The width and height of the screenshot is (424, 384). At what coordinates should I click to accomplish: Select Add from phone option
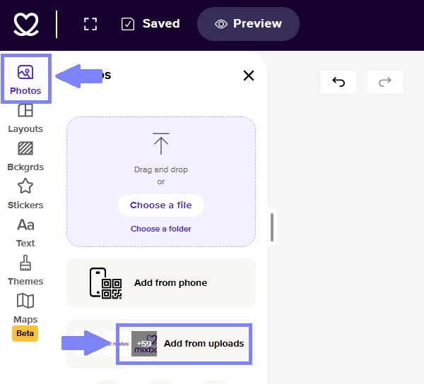tap(161, 283)
